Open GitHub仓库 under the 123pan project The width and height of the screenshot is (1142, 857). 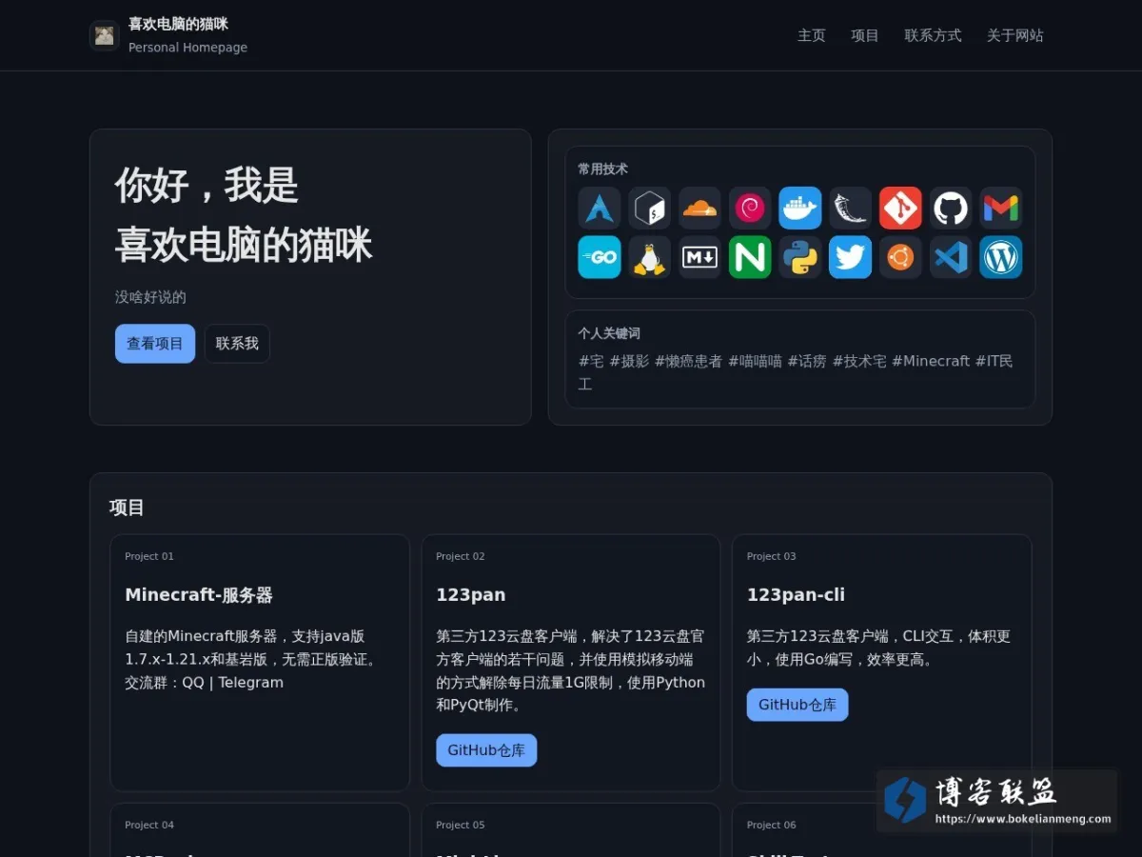[486, 750]
